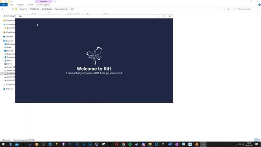
Task: Open Edge browser from taskbar
Action: 10,144
